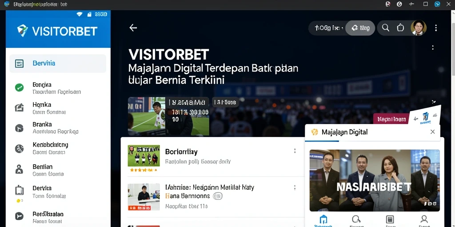
Task: Open the Borlerriay article title
Action: (x=181, y=152)
